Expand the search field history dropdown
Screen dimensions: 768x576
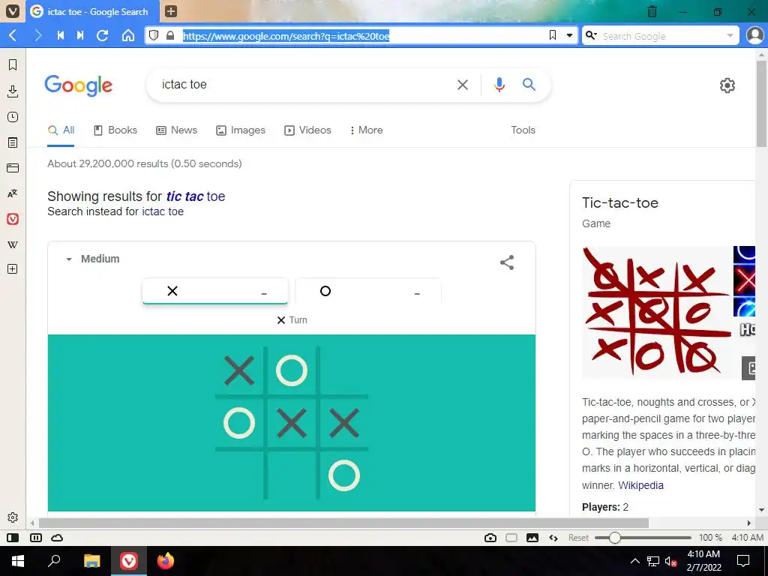(x=730, y=35)
